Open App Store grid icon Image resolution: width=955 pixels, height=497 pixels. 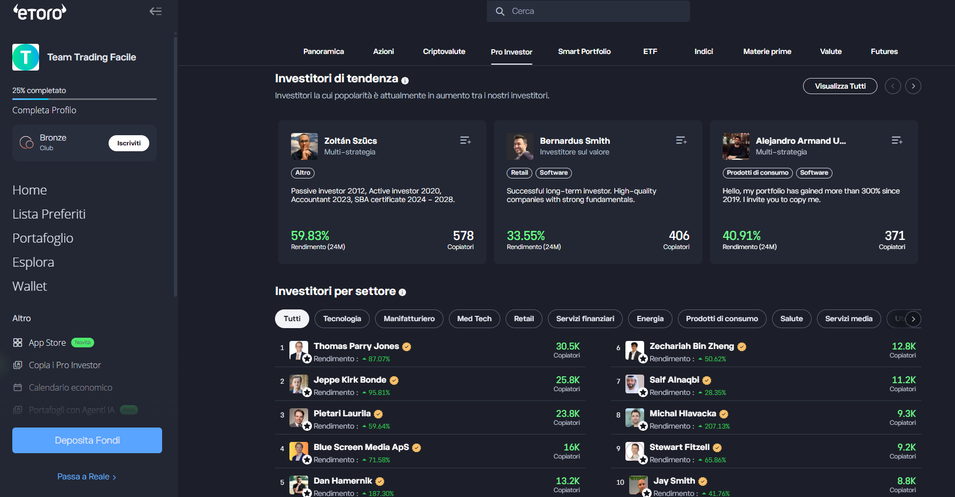pos(18,343)
